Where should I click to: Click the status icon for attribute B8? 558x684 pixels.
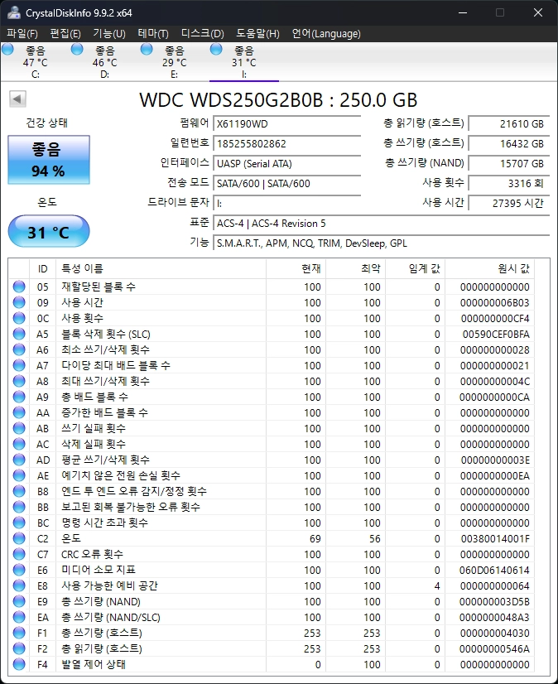[x=19, y=491]
